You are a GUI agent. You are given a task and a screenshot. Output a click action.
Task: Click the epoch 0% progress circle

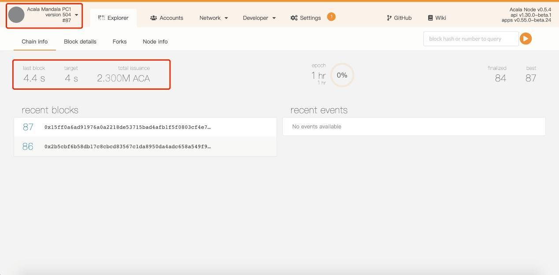(342, 75)
